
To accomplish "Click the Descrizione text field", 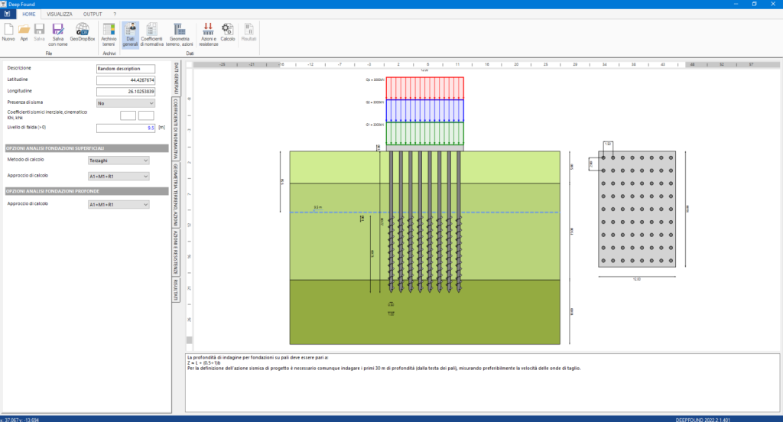I will coord(125,68).
